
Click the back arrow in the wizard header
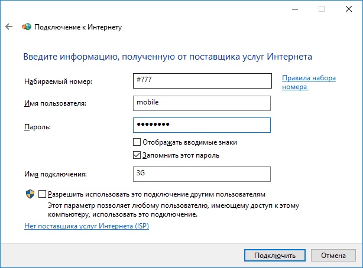click(x=9, y=27)
